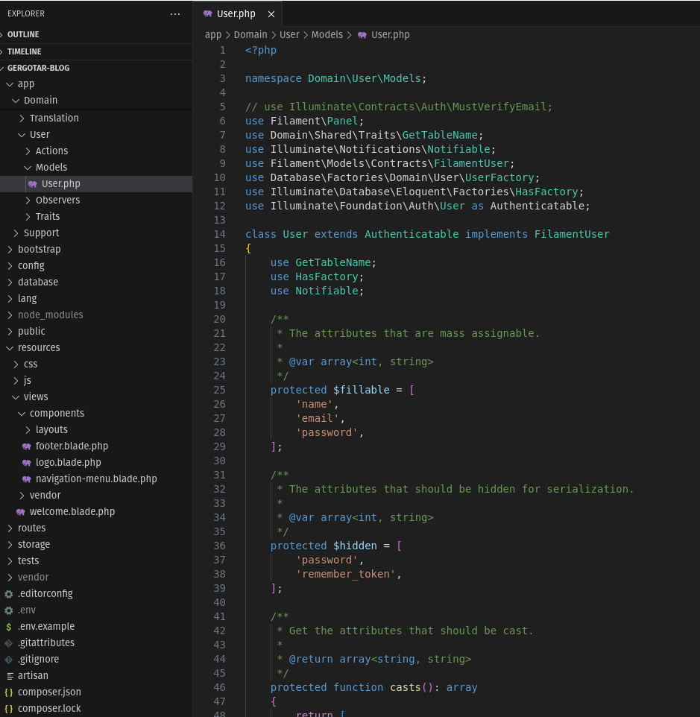Viewport: 700px width, 717px height.
Task: Click line number 14 in the gutter
Action: [219, 234]
